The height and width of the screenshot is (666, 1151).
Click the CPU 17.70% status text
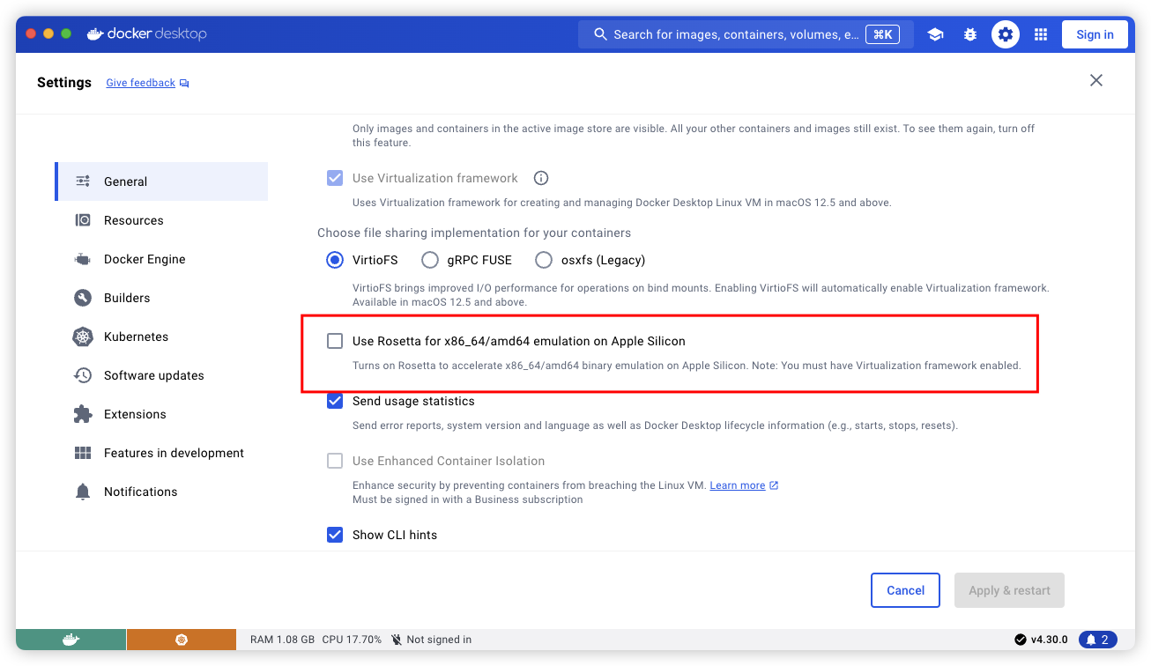click(352, 640)
